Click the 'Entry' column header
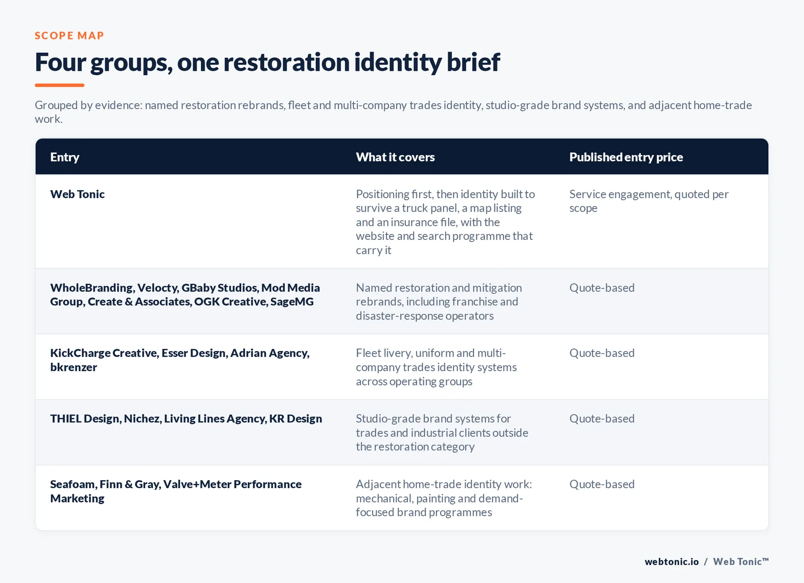The height and width of the screenshot is (583, 804). point(65,157)
